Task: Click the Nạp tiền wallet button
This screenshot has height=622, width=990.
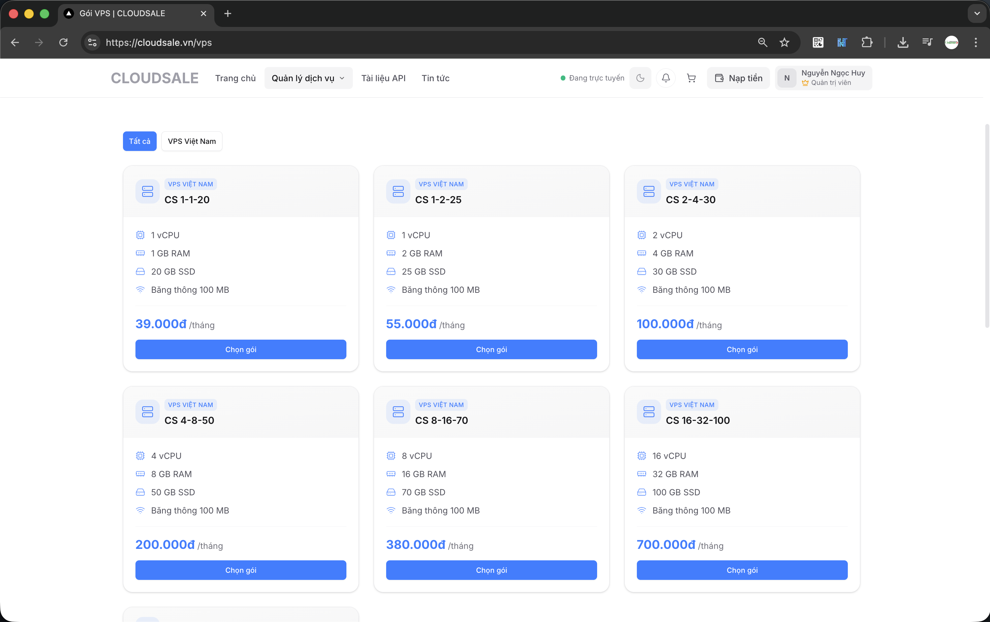Action: pos(738,78)
